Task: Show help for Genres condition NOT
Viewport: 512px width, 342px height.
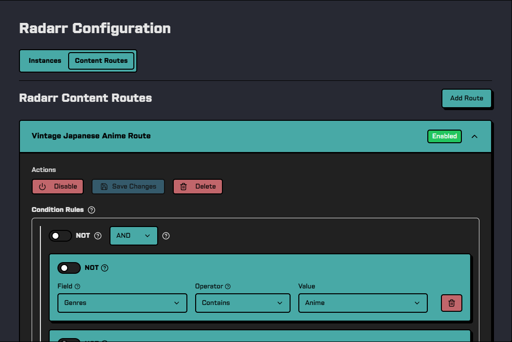Action: coord(105,268)
